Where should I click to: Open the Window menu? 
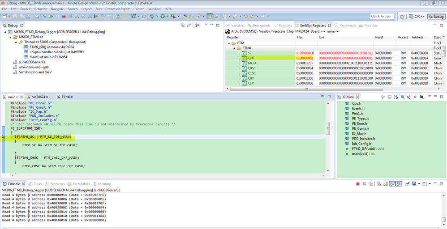(x=155, y=9)
